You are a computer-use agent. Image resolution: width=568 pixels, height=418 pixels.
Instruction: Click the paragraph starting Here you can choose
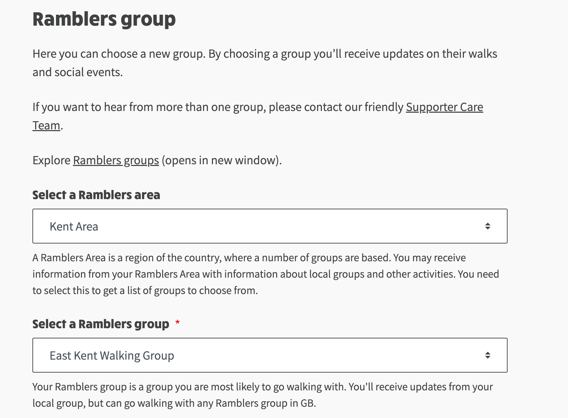tap(265, 63)
